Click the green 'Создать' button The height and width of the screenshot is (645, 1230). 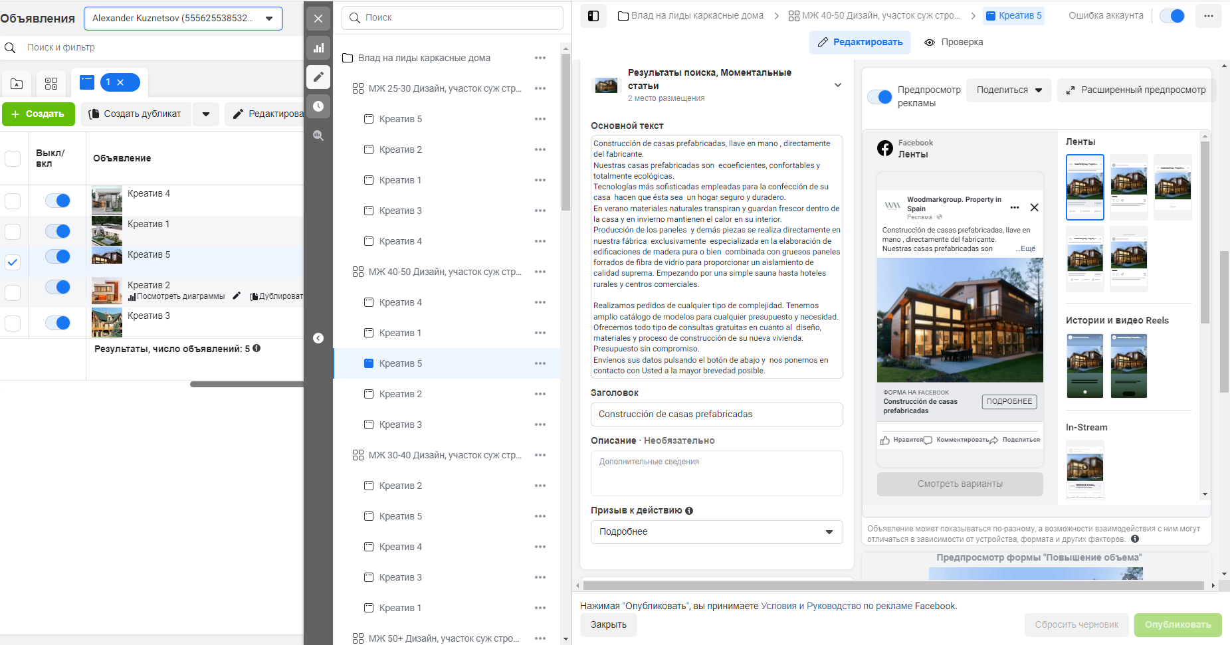pyautogui.click(x=39, y=114)
